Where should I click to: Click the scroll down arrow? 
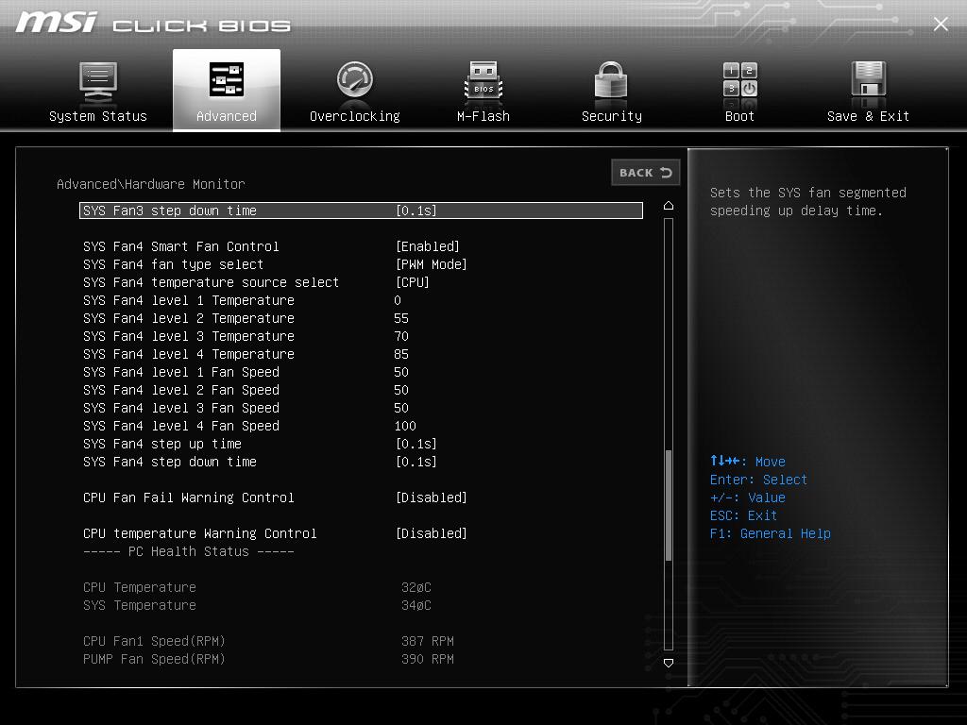tap(668, 663)
